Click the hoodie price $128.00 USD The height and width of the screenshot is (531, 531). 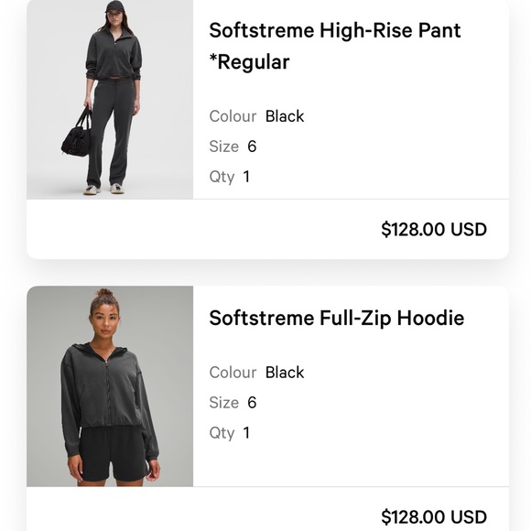[434, 516]
